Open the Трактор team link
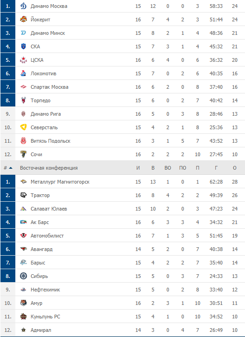This screenshot has width=245, height=337. [x=40, y=195]
